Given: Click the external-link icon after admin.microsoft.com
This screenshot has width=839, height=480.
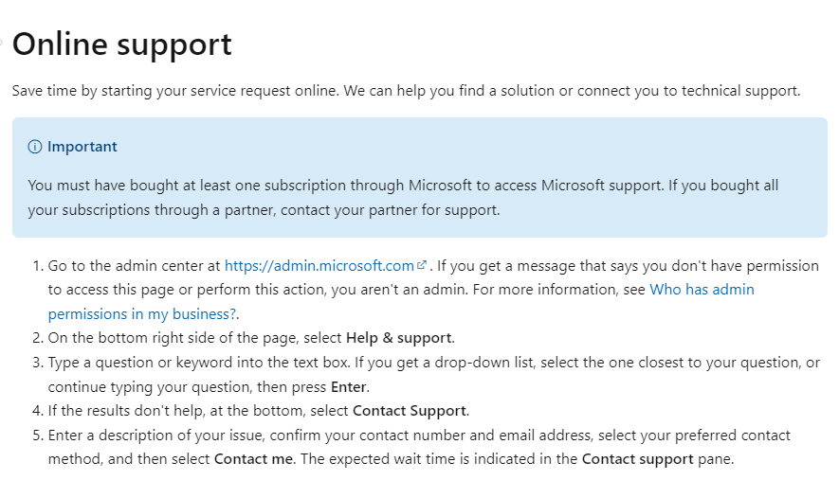Looking at the screenshot, I should [x=422, y=264].
